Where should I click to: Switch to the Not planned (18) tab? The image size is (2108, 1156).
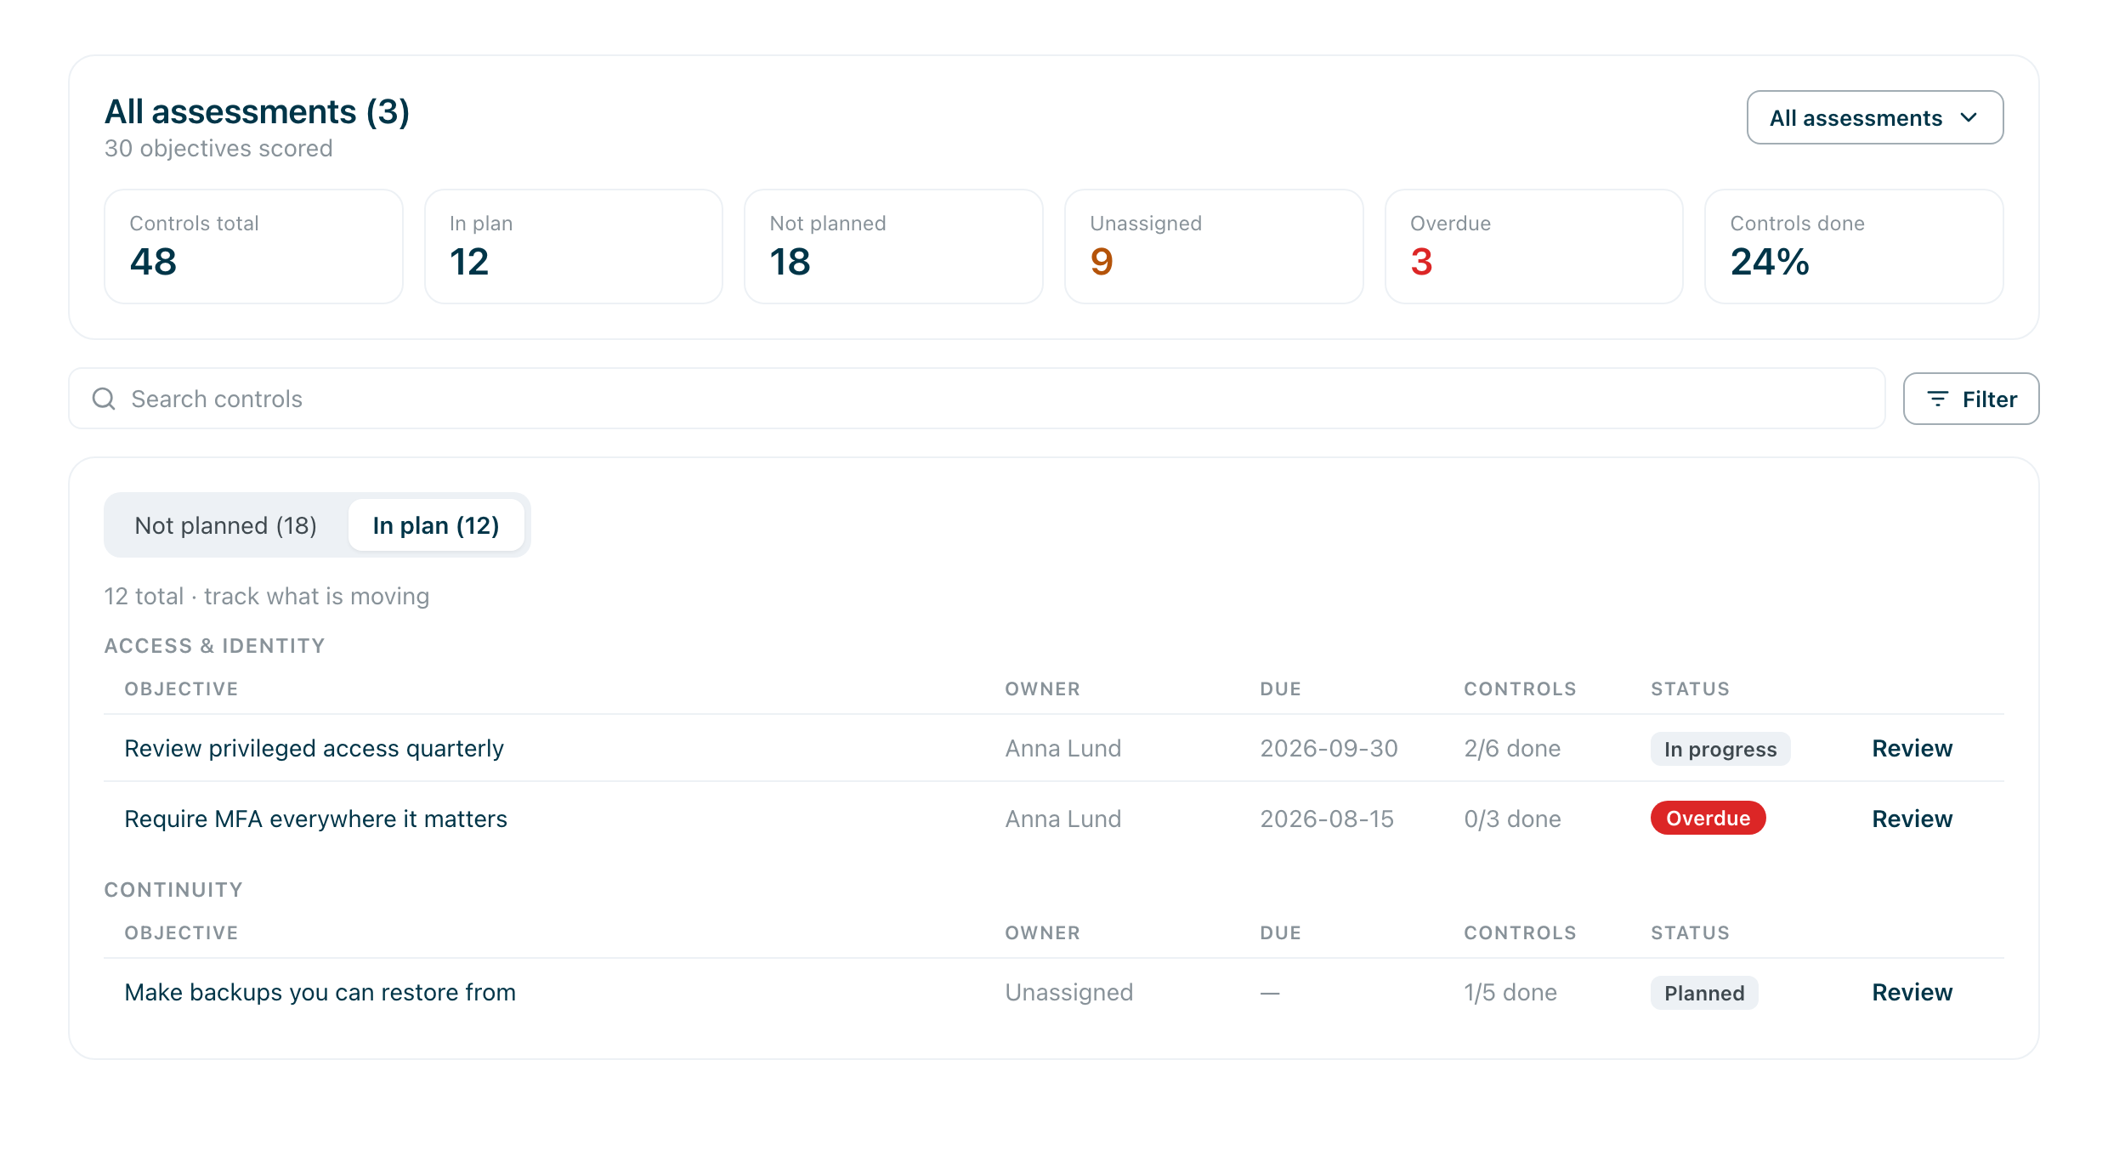[226, 525]
